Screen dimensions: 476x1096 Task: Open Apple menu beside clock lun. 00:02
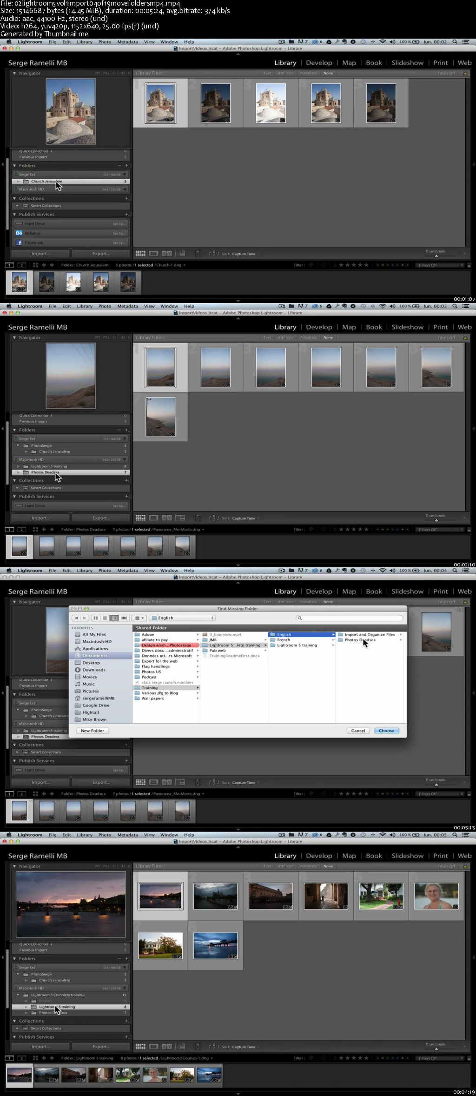tap(8, 42)
